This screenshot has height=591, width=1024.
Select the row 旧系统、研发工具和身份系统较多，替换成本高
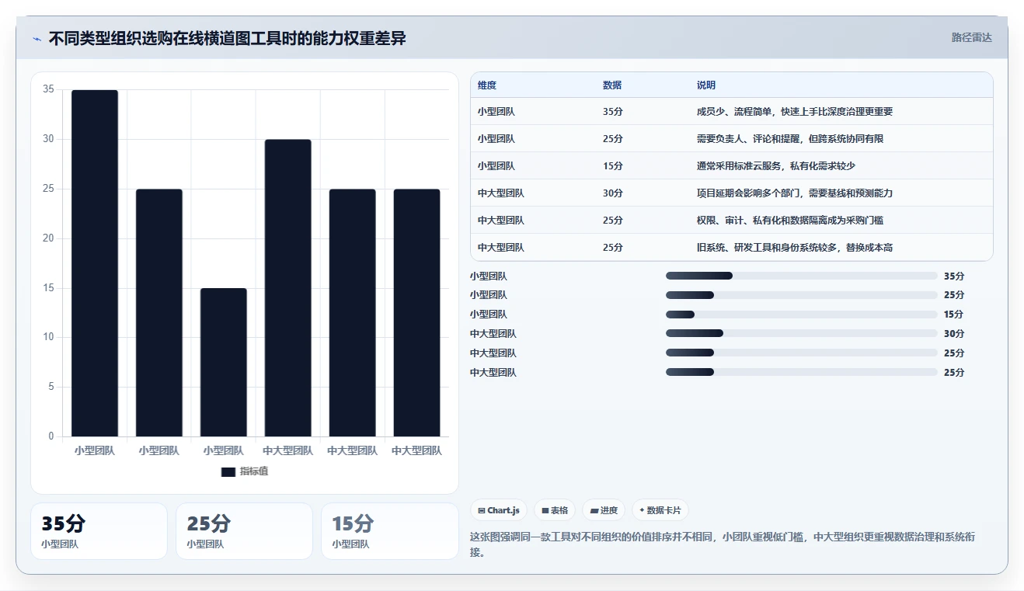732,247
